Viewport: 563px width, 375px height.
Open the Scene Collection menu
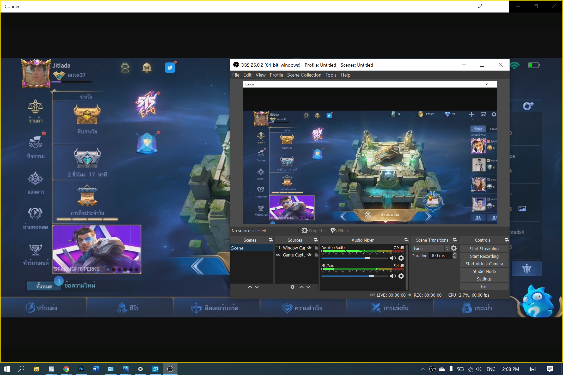(304, 75)
